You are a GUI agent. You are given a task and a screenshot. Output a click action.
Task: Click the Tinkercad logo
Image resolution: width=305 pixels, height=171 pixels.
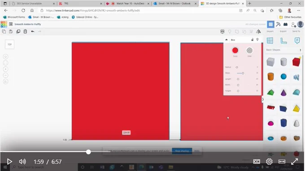coord(4,24)
